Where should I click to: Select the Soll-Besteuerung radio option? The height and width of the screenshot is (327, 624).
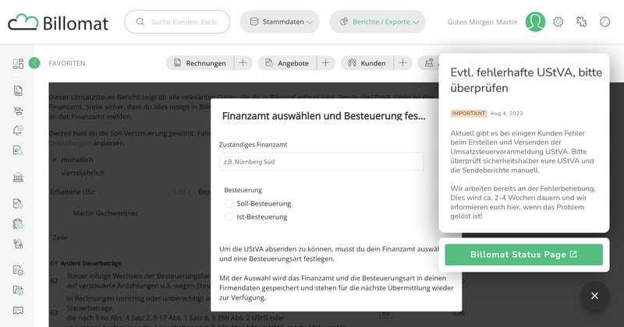(229, 203)
